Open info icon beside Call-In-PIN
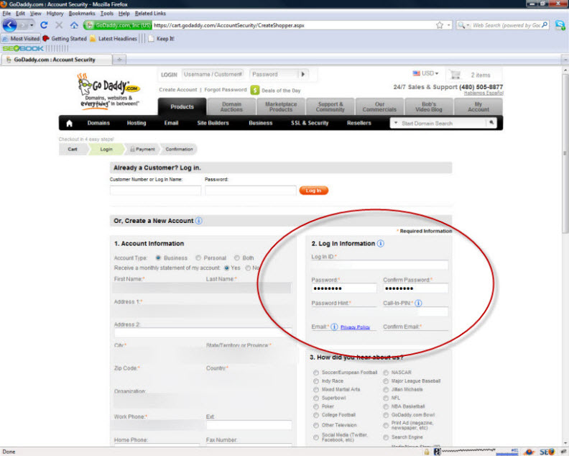 tap(418, 303)
